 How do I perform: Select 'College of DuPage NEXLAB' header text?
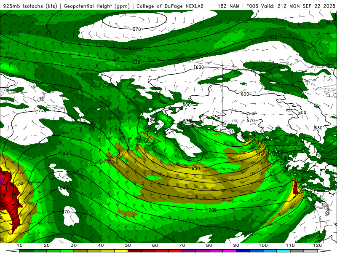pyautogui.click(x=170, y=6)
